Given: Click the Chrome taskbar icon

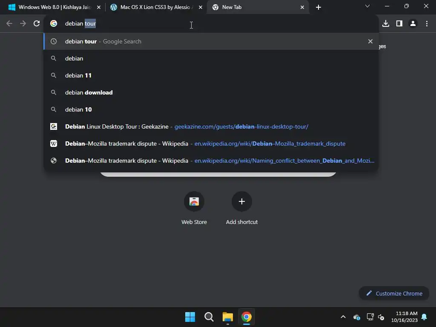Looking at the screenshot, I should (247, 317).
